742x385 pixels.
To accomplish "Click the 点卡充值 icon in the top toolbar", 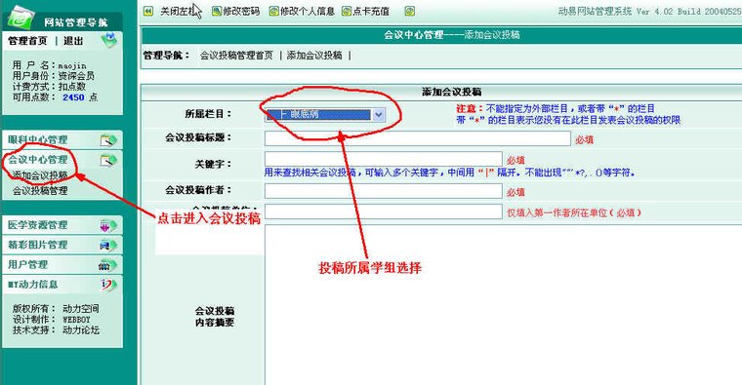I will click(347, 11).
